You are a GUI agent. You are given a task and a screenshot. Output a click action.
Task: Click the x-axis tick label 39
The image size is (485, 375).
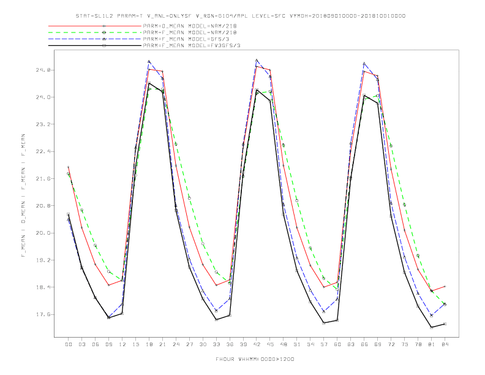point(243,344)
